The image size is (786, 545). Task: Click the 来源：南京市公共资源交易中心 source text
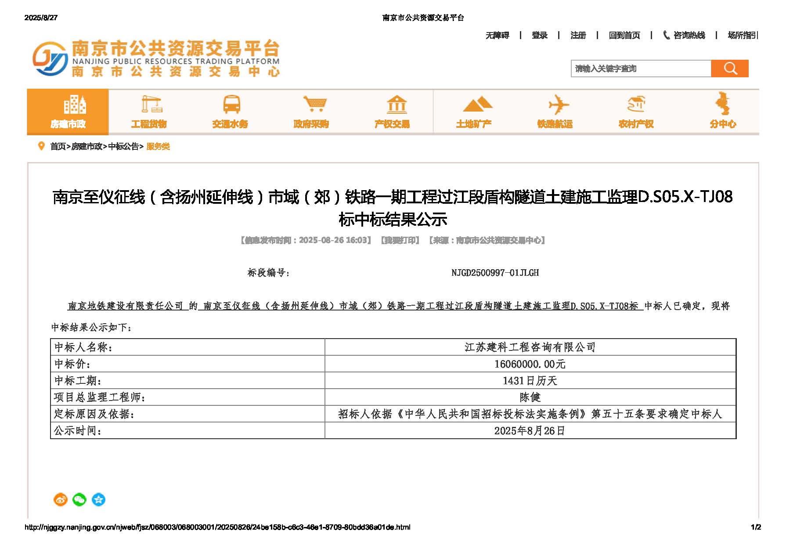click(487, 240)
